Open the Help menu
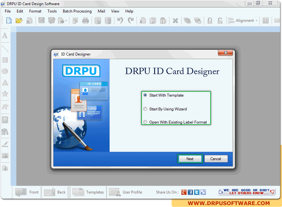 [129, 11]
